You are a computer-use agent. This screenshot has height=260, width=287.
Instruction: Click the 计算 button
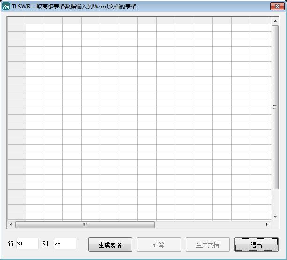click(x=159, y=245)
